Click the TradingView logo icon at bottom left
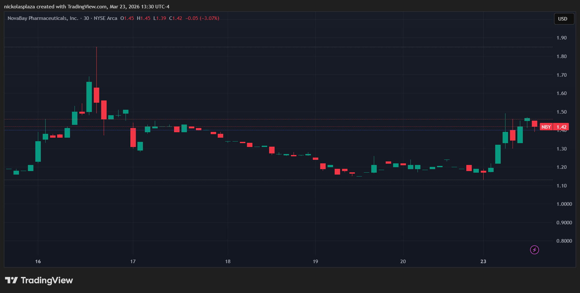Screen dimensions: 580x293 11,280
